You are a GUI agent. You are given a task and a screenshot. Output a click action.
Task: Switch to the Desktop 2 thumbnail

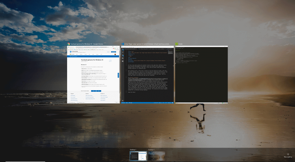pos(156,156)
